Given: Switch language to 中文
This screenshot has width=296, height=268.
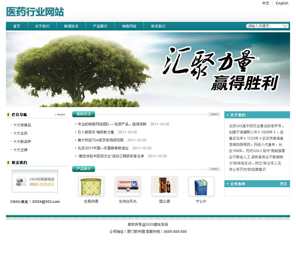Looking at the screenshot, I should [x=266, y=3].
